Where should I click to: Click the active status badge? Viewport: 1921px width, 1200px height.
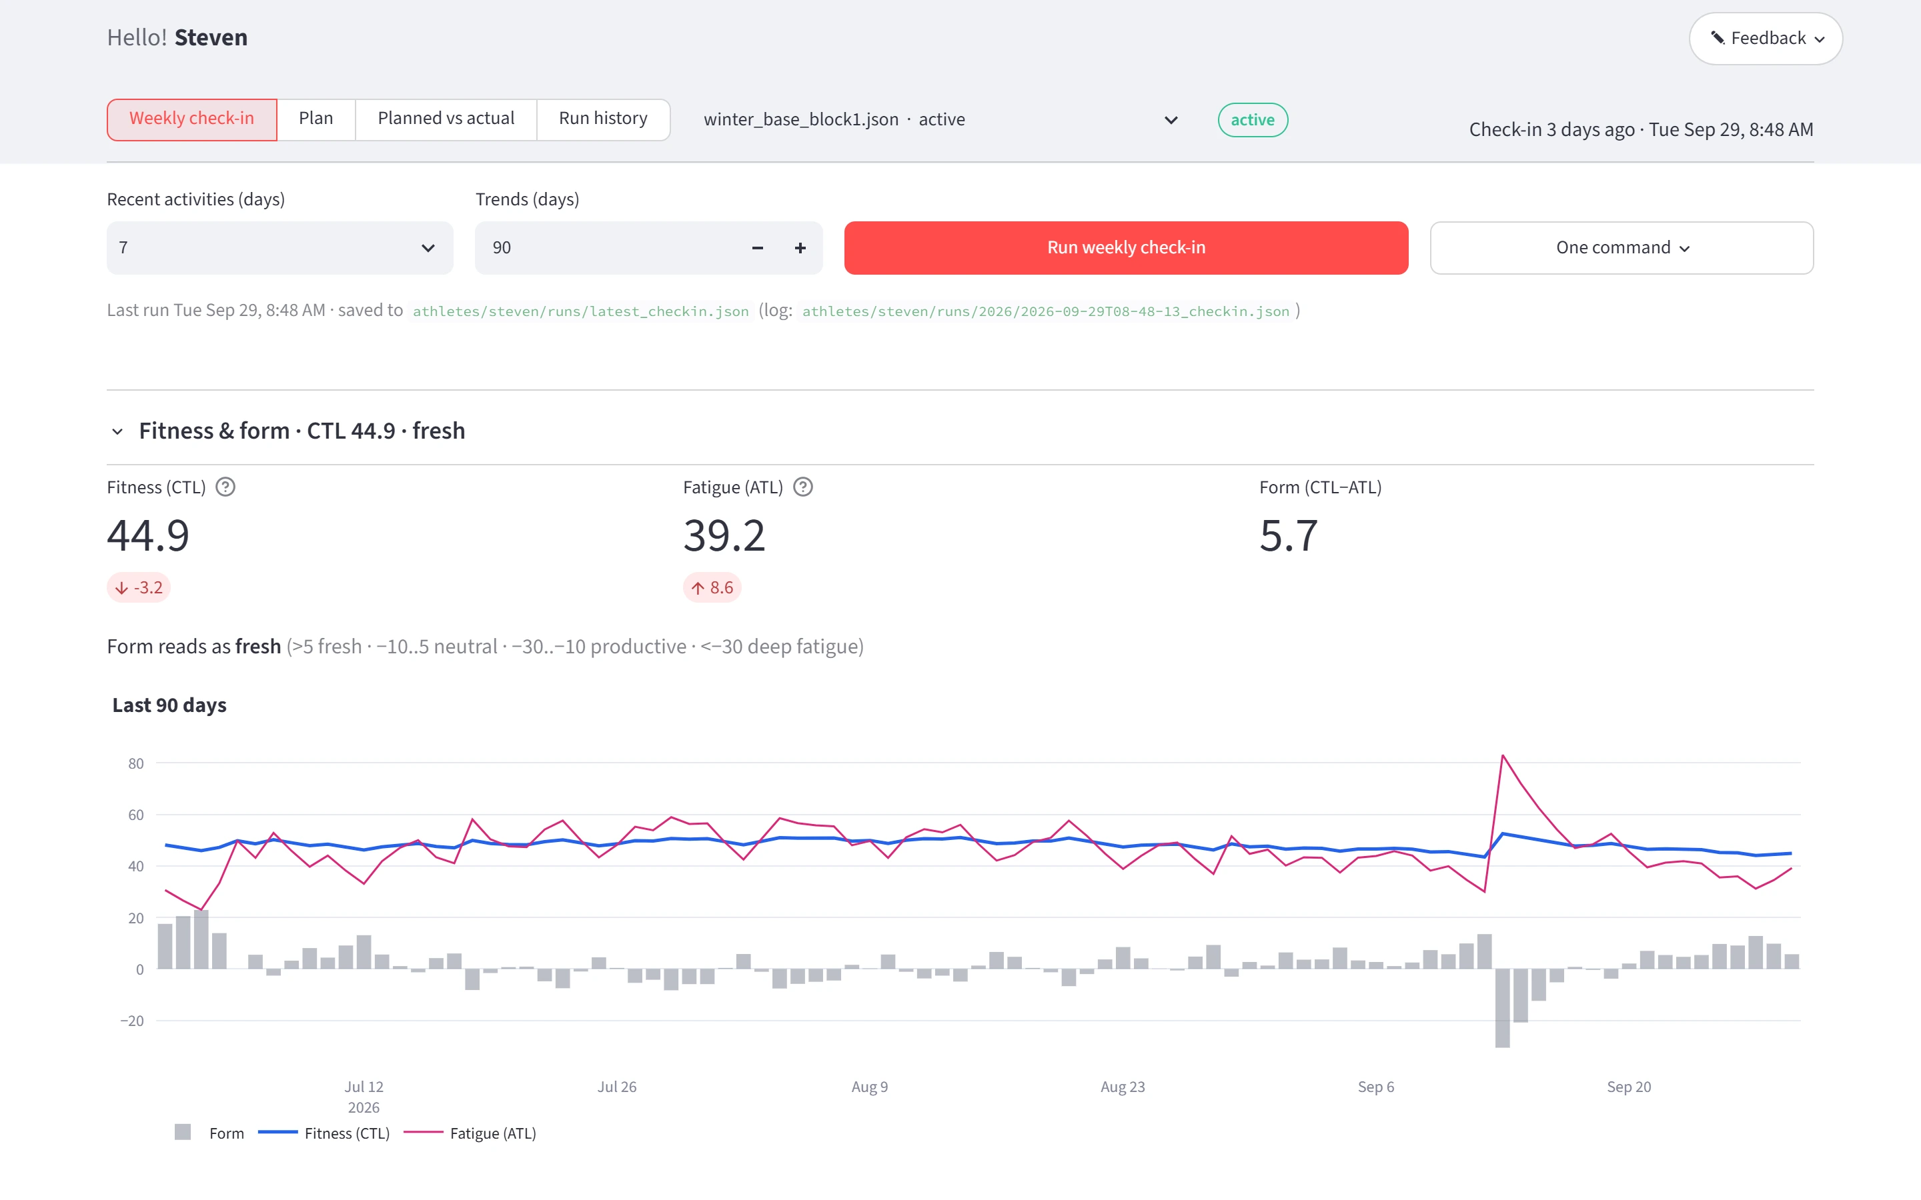point(1253,120)
